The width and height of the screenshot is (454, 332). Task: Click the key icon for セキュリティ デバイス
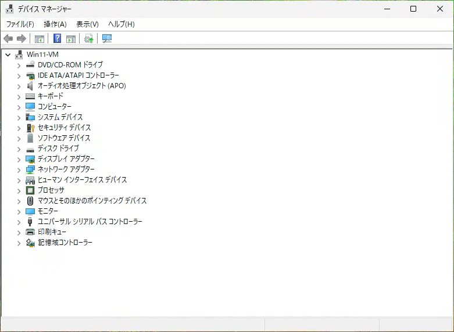30,128
